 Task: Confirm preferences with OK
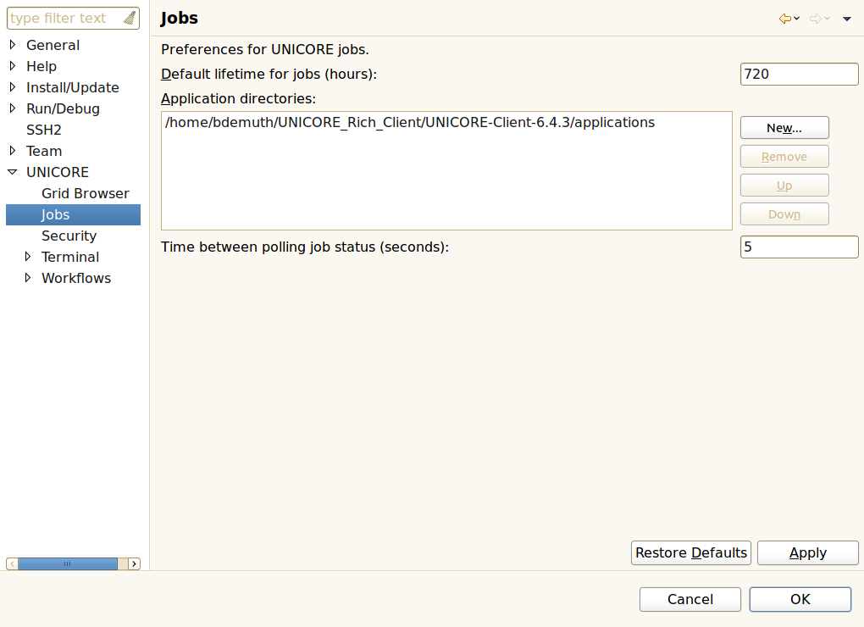pos(800,599)
